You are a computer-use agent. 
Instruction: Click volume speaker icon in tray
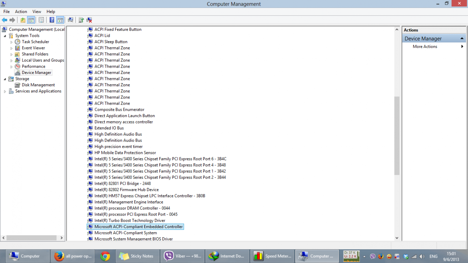tap(422, 256)
